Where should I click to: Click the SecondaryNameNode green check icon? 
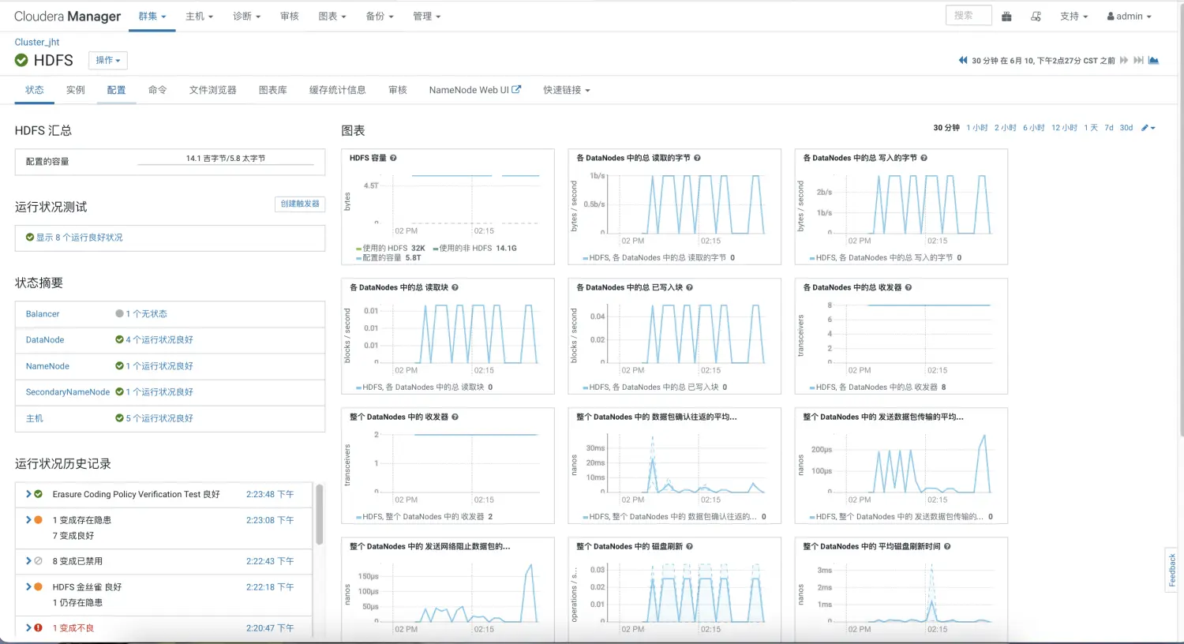click(x=119, y=391)
